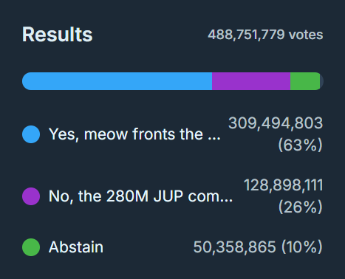Click the 309,494,803 vote count

coord(276,123)
